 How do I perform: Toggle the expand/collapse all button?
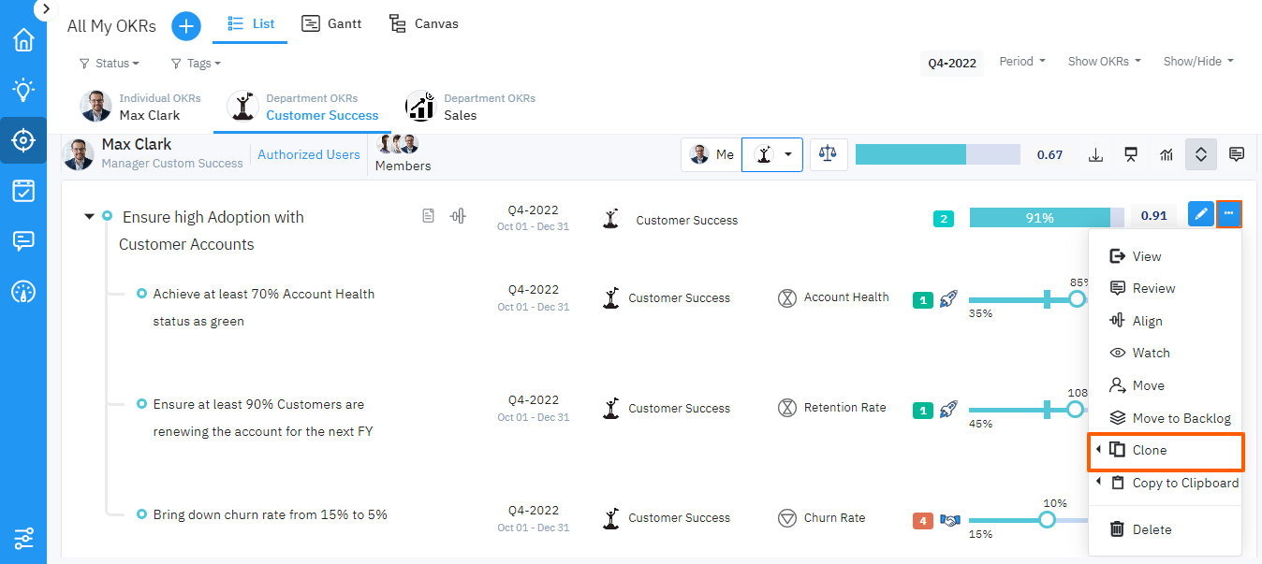click(x=1201, y=154)
